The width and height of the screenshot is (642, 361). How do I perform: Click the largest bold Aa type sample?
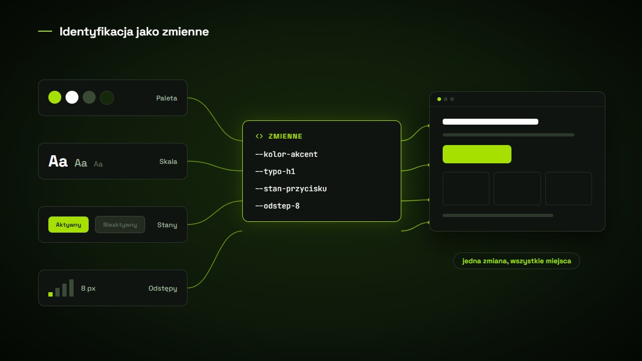tap(57, 161)
